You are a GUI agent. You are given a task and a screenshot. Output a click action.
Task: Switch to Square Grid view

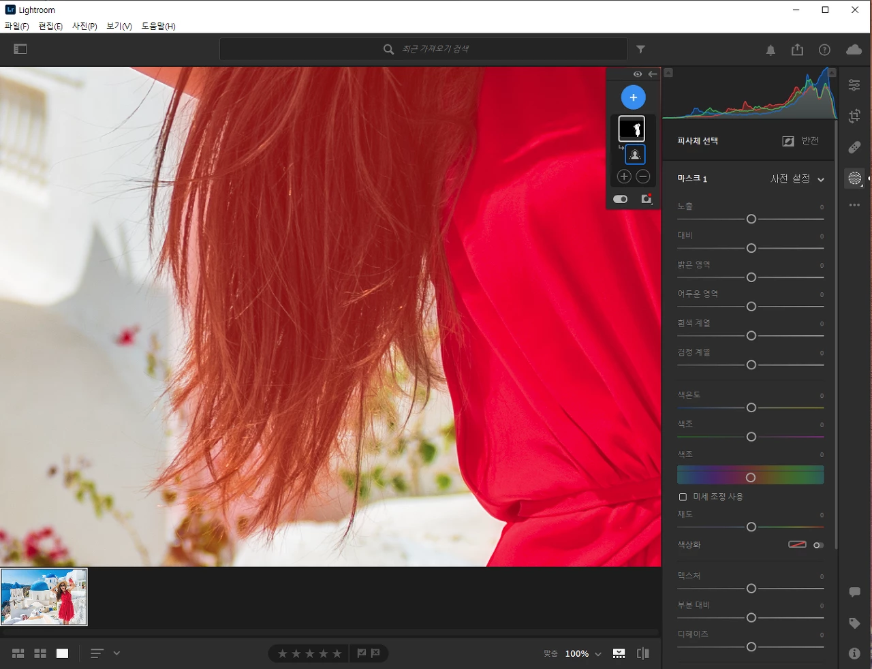pos(40,653)
